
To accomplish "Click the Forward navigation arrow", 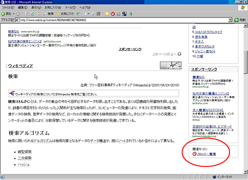I will tap(18, 14).
